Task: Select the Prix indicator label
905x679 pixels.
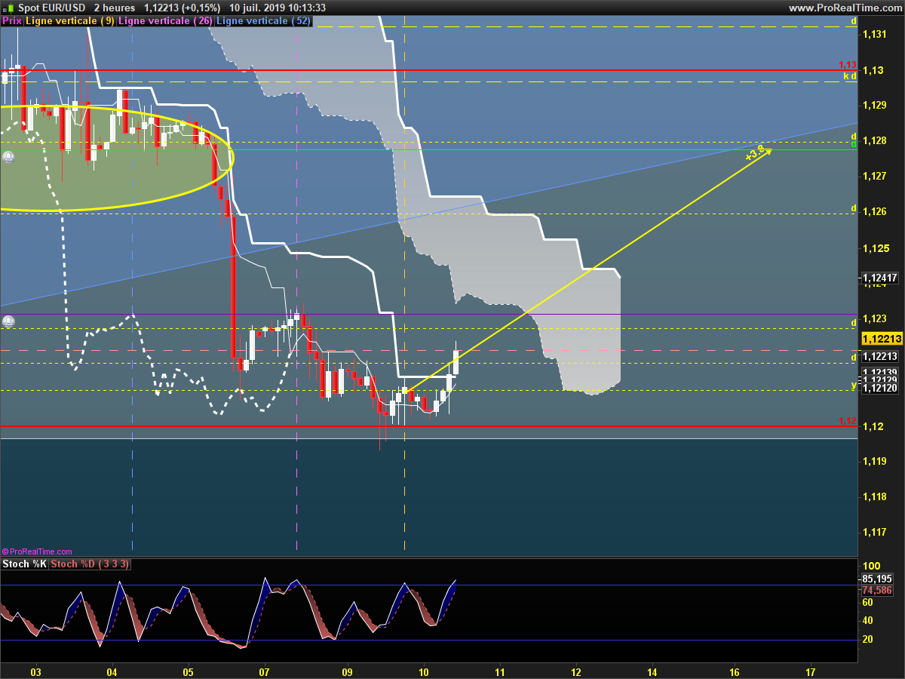Action: (x=12, y=21)
